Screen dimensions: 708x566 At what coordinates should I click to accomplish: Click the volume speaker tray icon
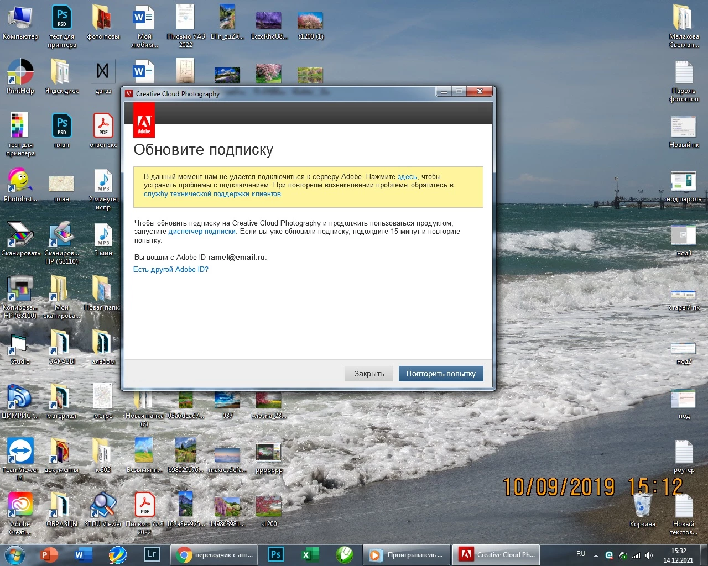pyautogui.click(x=649, y=555)
